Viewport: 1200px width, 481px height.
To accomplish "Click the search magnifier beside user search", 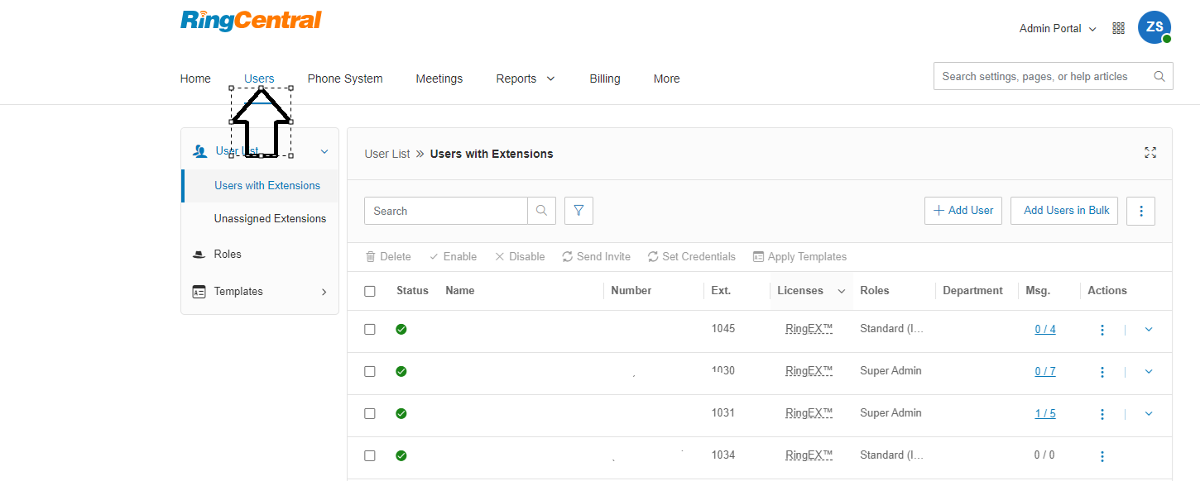I will (541, 211).
